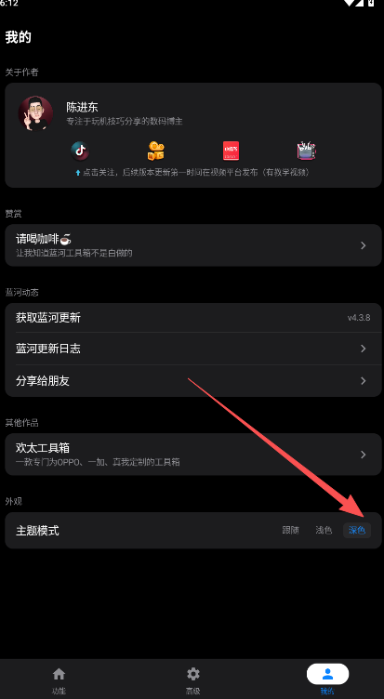Open the Bilibili TV icon
This screenshot has height=699, width=384.
pyautogui.click(x=307, y=151)
